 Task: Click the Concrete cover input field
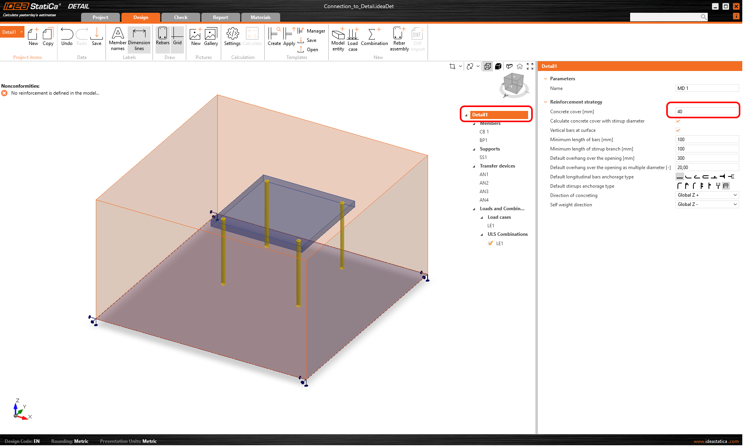[706, 112]
